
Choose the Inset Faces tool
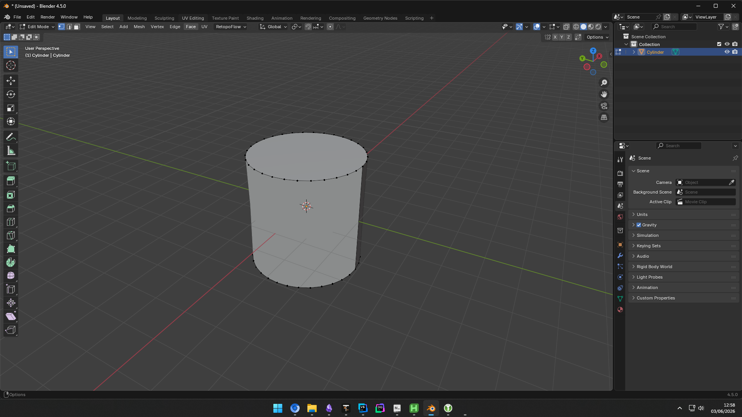click(x=11, y=195)
